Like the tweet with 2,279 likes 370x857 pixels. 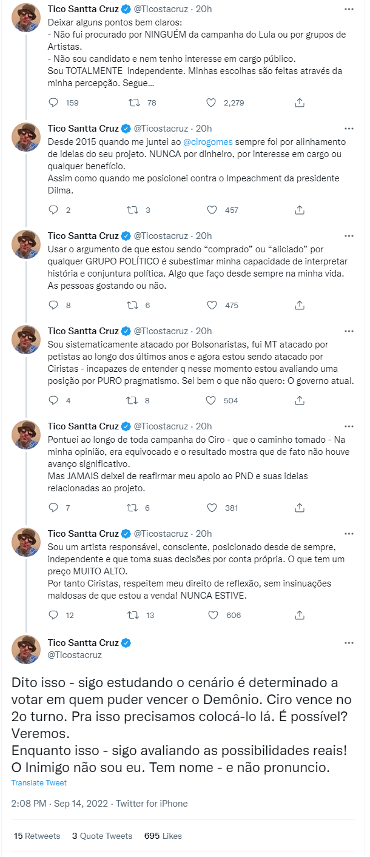(212, 103)
